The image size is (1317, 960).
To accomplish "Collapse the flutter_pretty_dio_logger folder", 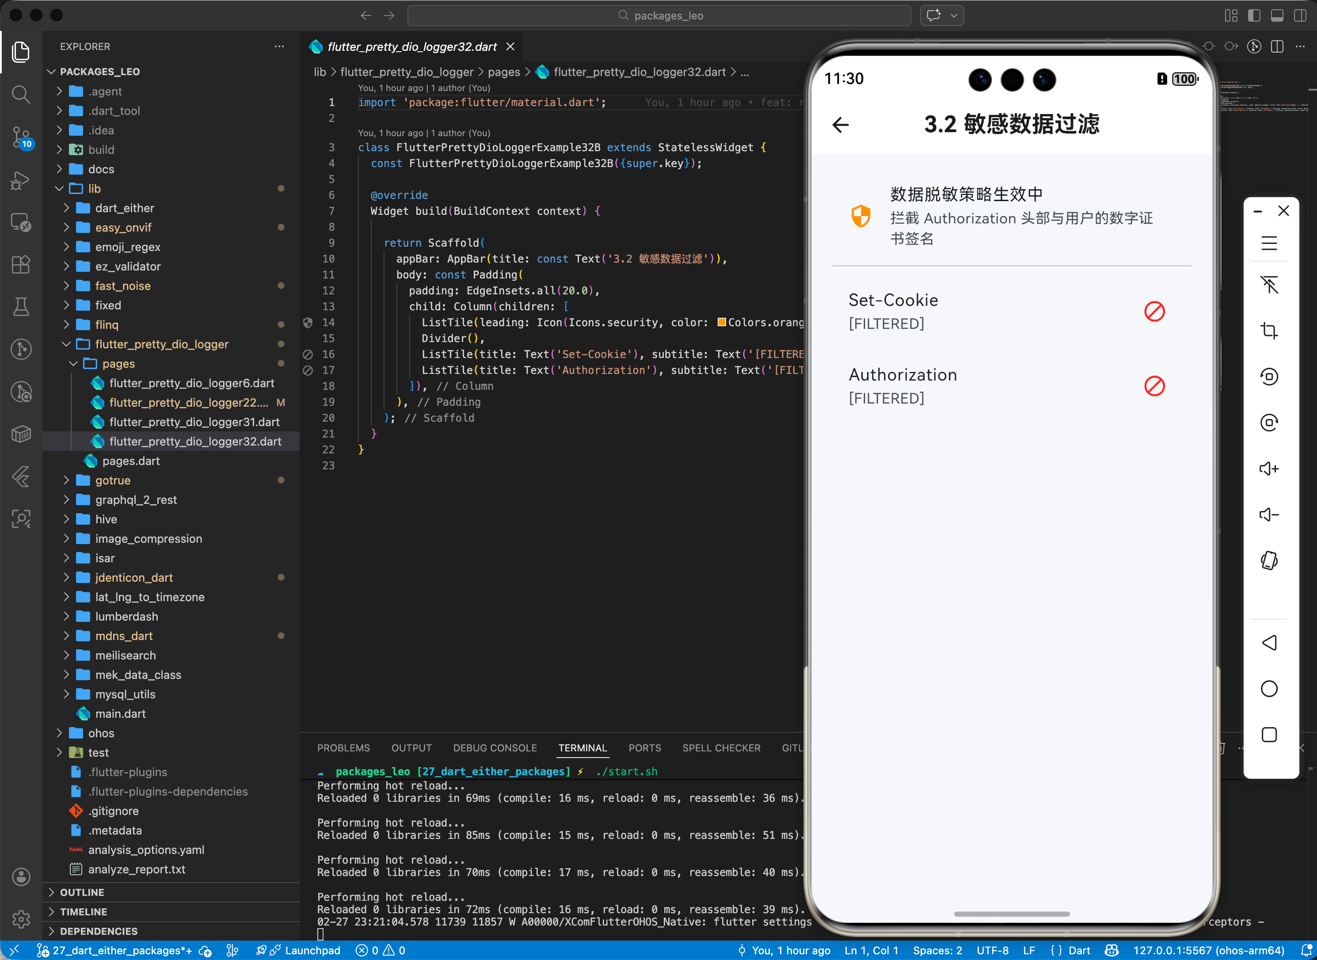I will 161,344.
